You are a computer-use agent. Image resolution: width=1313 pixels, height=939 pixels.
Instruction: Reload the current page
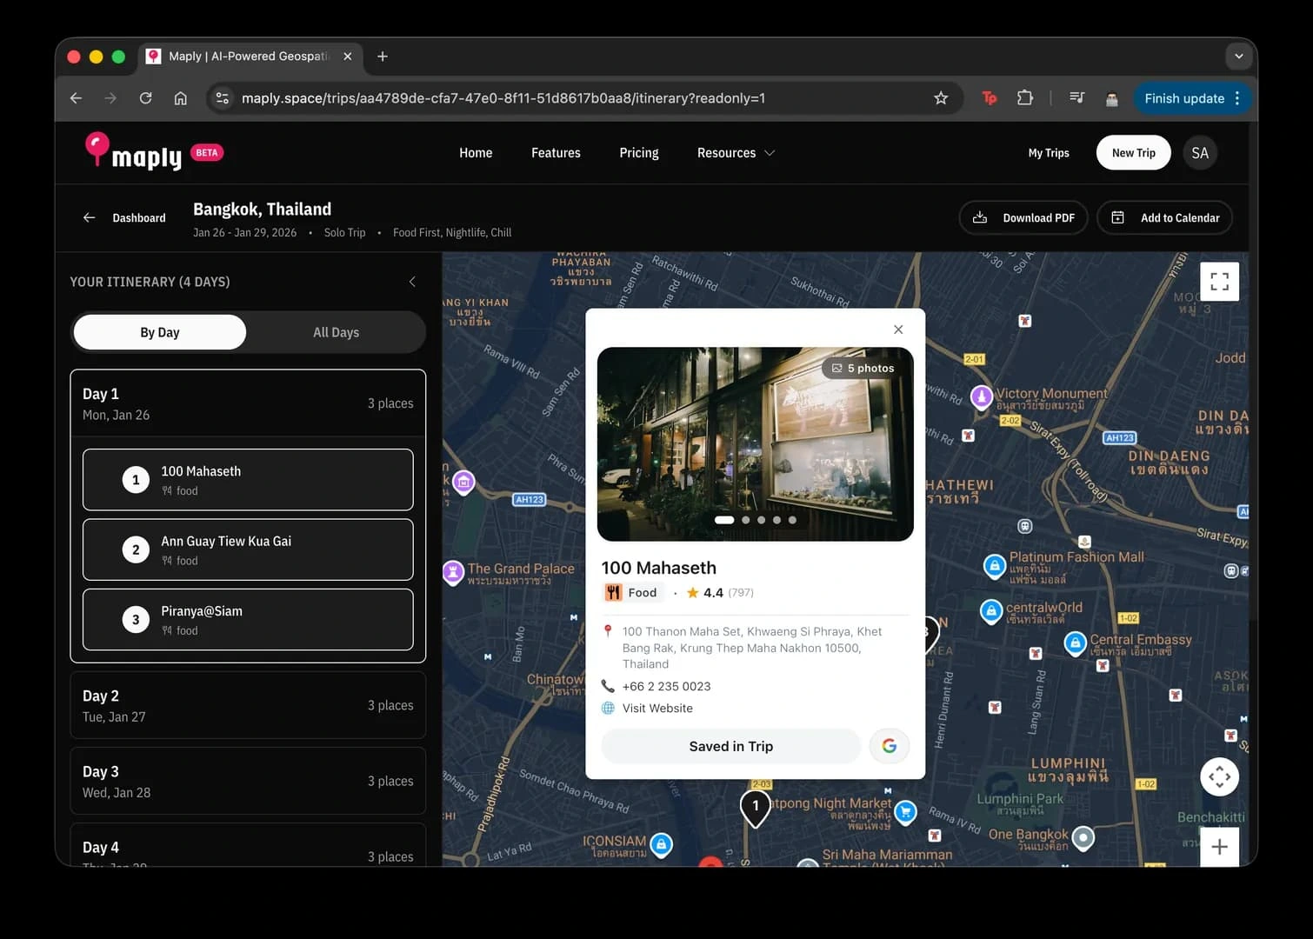click(145, 98)
